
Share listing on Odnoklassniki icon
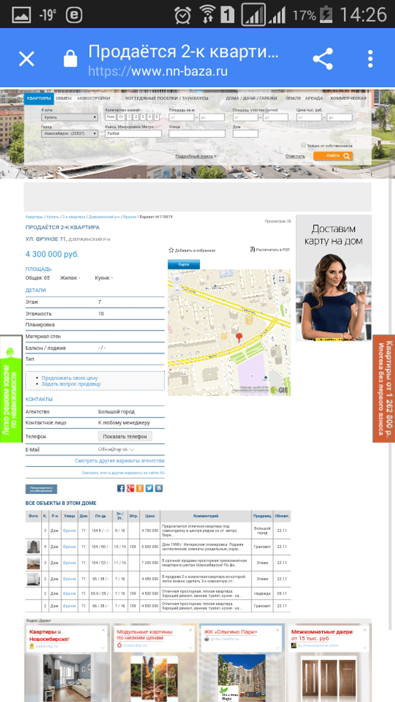140,488
